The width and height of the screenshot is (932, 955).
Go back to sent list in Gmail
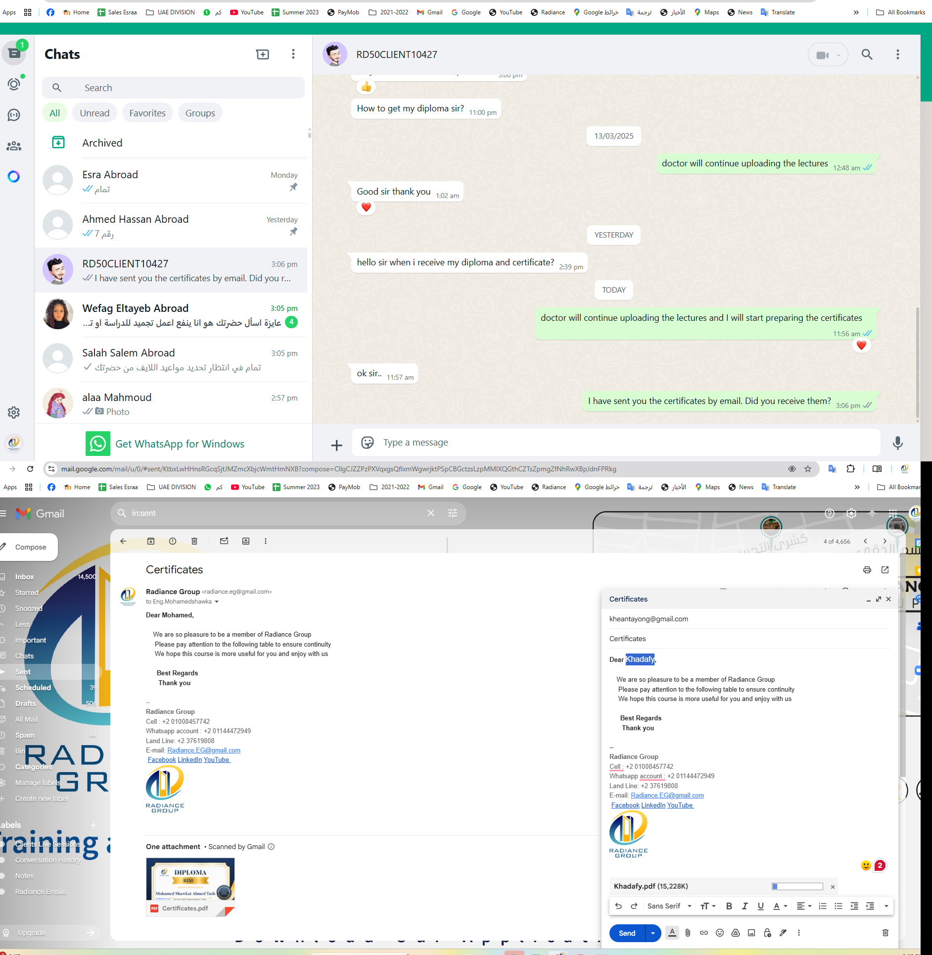click(123, 541)
